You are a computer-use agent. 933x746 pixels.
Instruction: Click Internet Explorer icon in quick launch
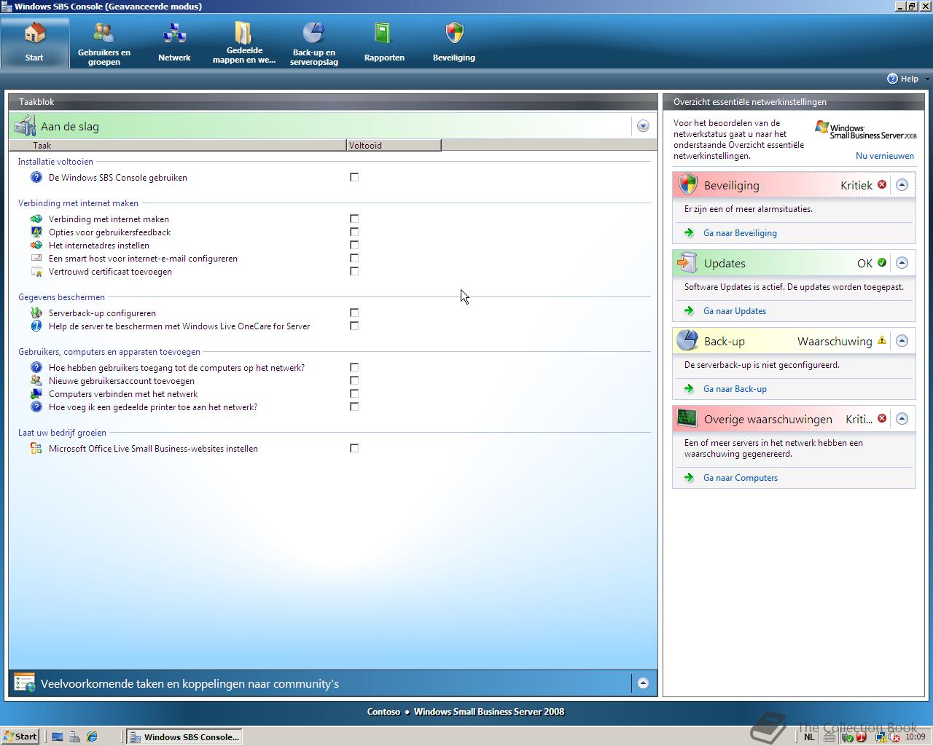92,737
